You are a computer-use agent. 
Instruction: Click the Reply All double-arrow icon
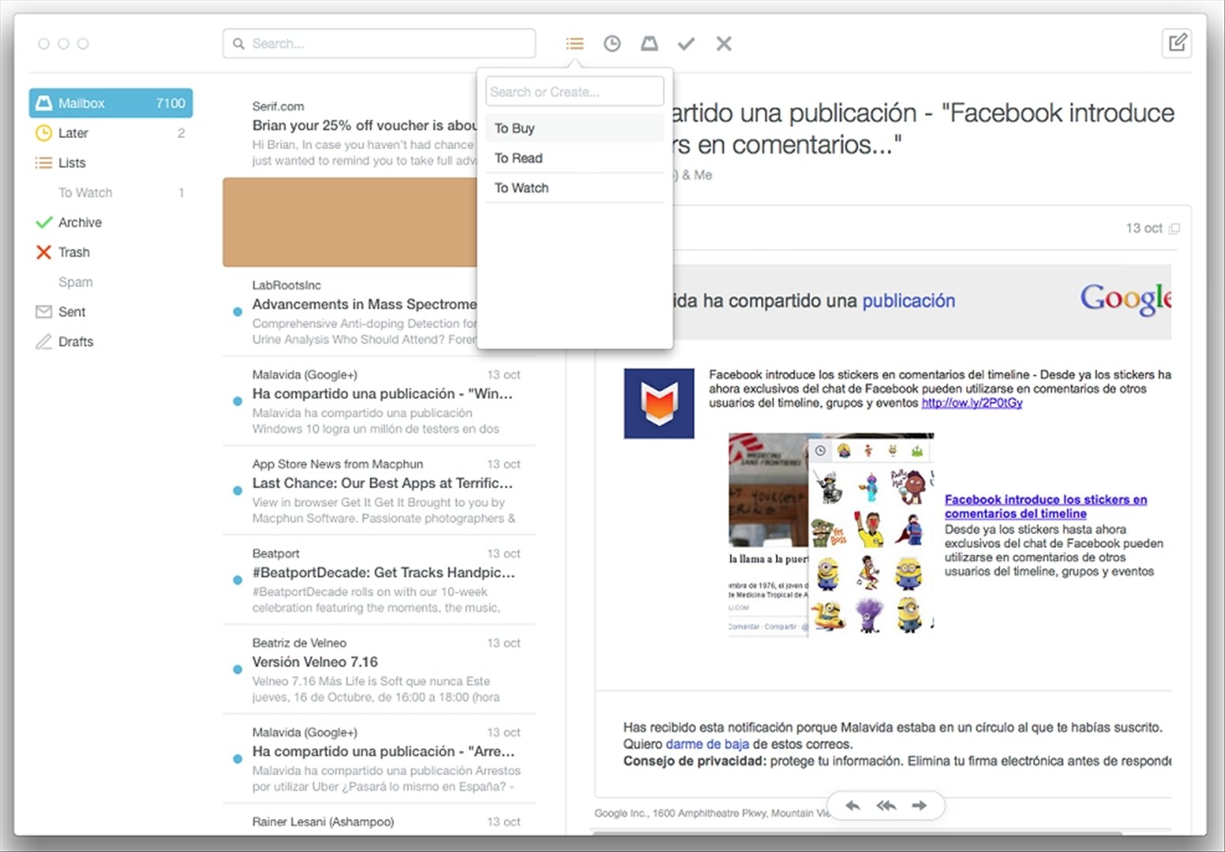coord(886,805)
